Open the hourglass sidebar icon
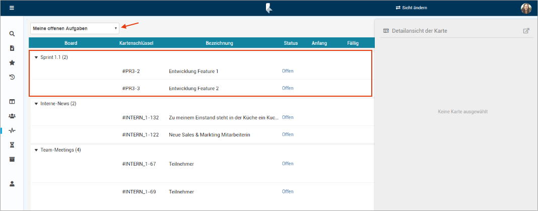 point(12,145)
